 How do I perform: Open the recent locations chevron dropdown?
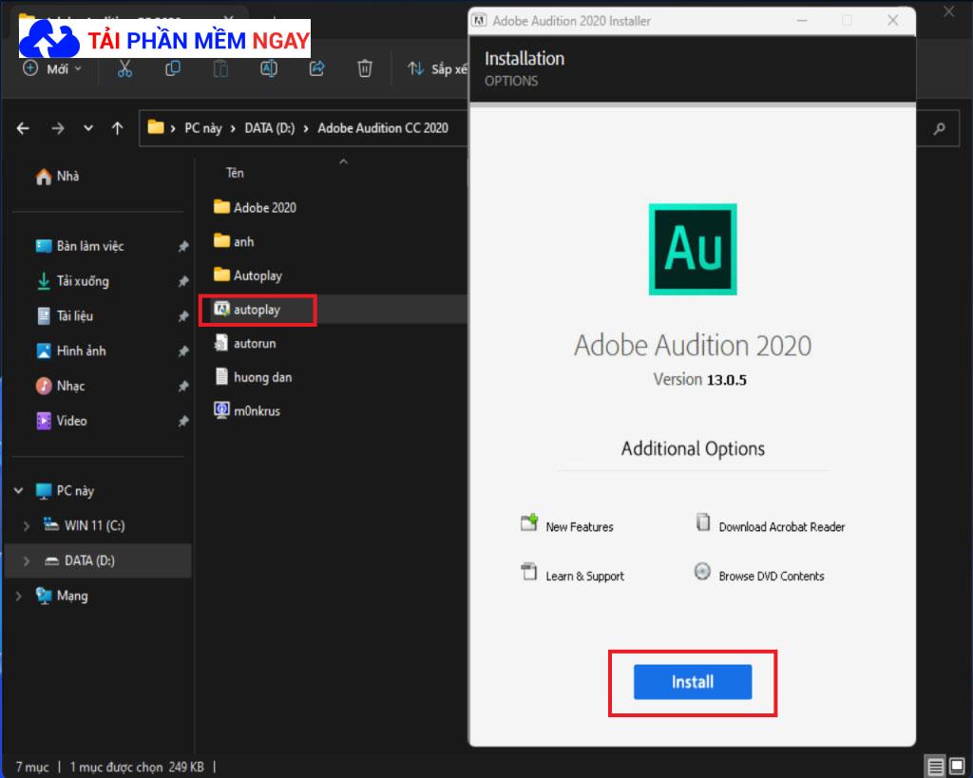tap(88, 128)
